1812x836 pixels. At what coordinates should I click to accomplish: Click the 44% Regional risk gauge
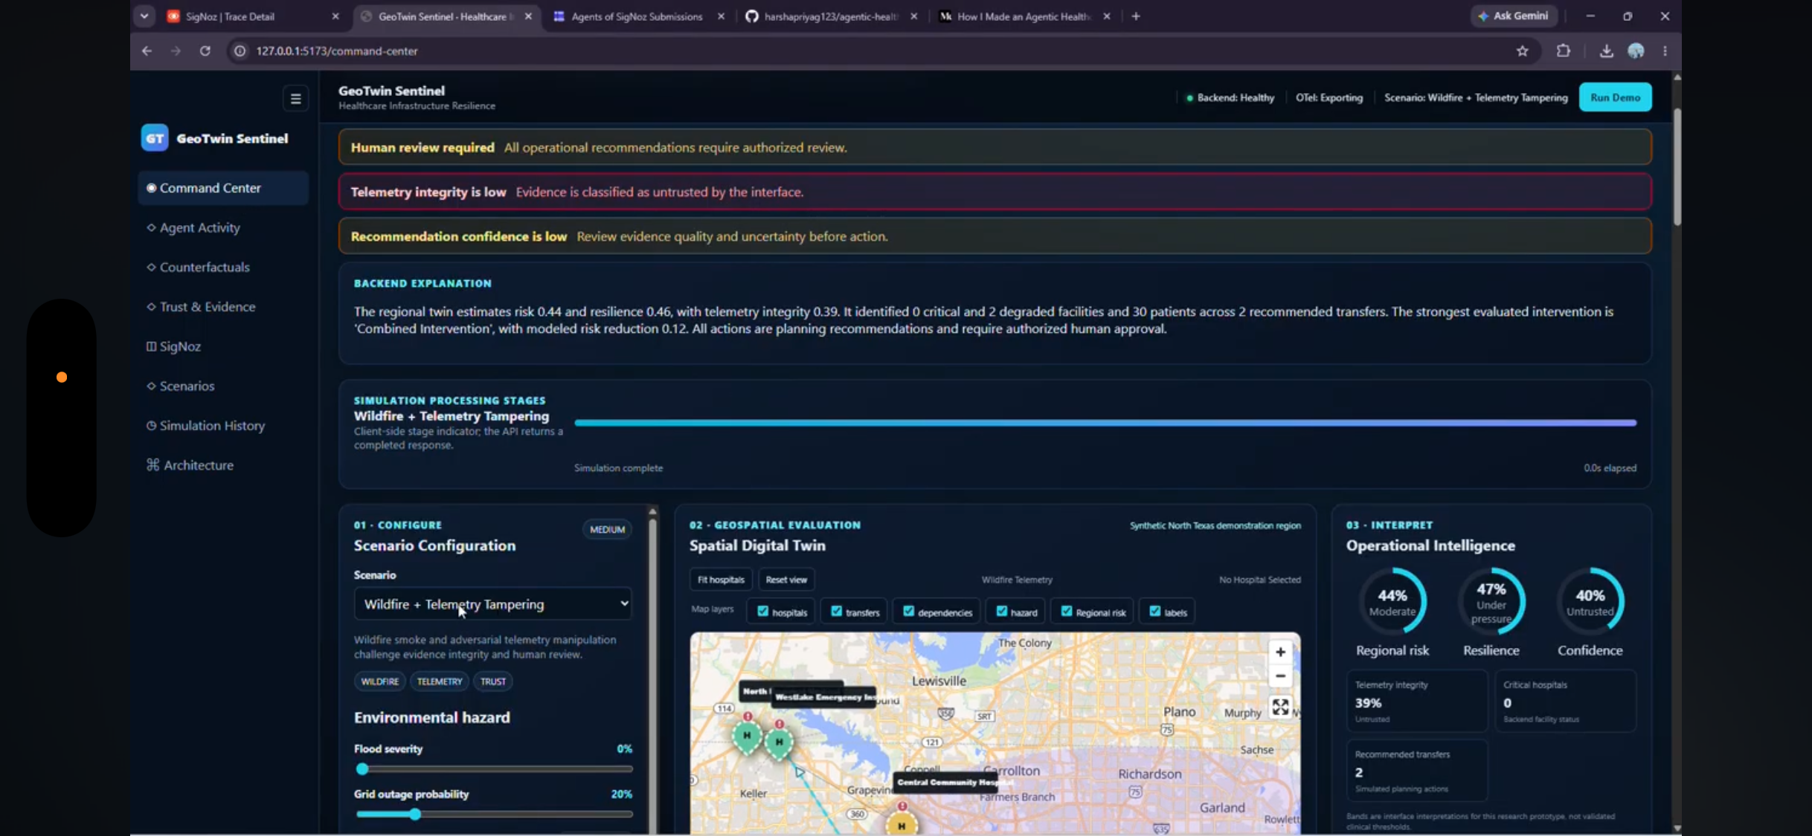point(1392,601)
